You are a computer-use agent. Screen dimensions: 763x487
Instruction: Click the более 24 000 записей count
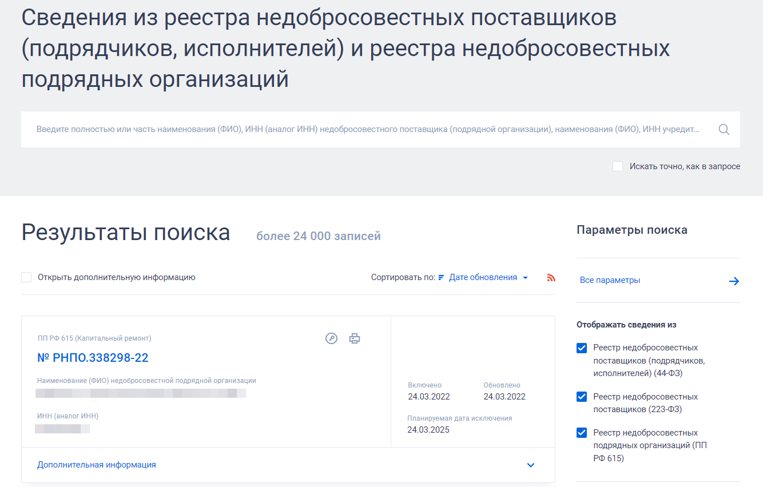coord(318,236)
